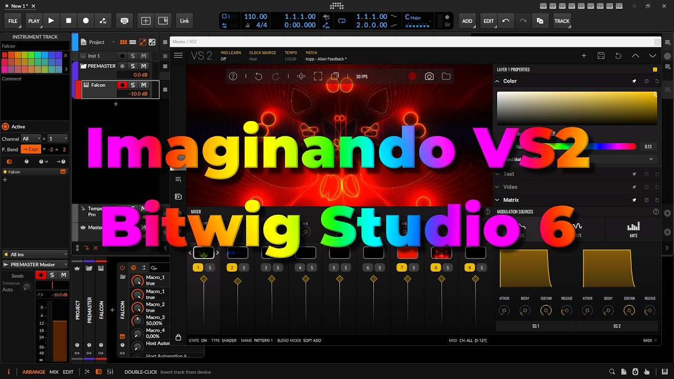The image size is (674, 379).
Task: Mute the PREMASTER track
Action: [x=143, y=66]
